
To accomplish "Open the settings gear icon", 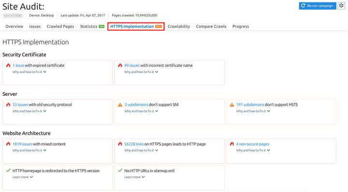I will tap(341, 6).
